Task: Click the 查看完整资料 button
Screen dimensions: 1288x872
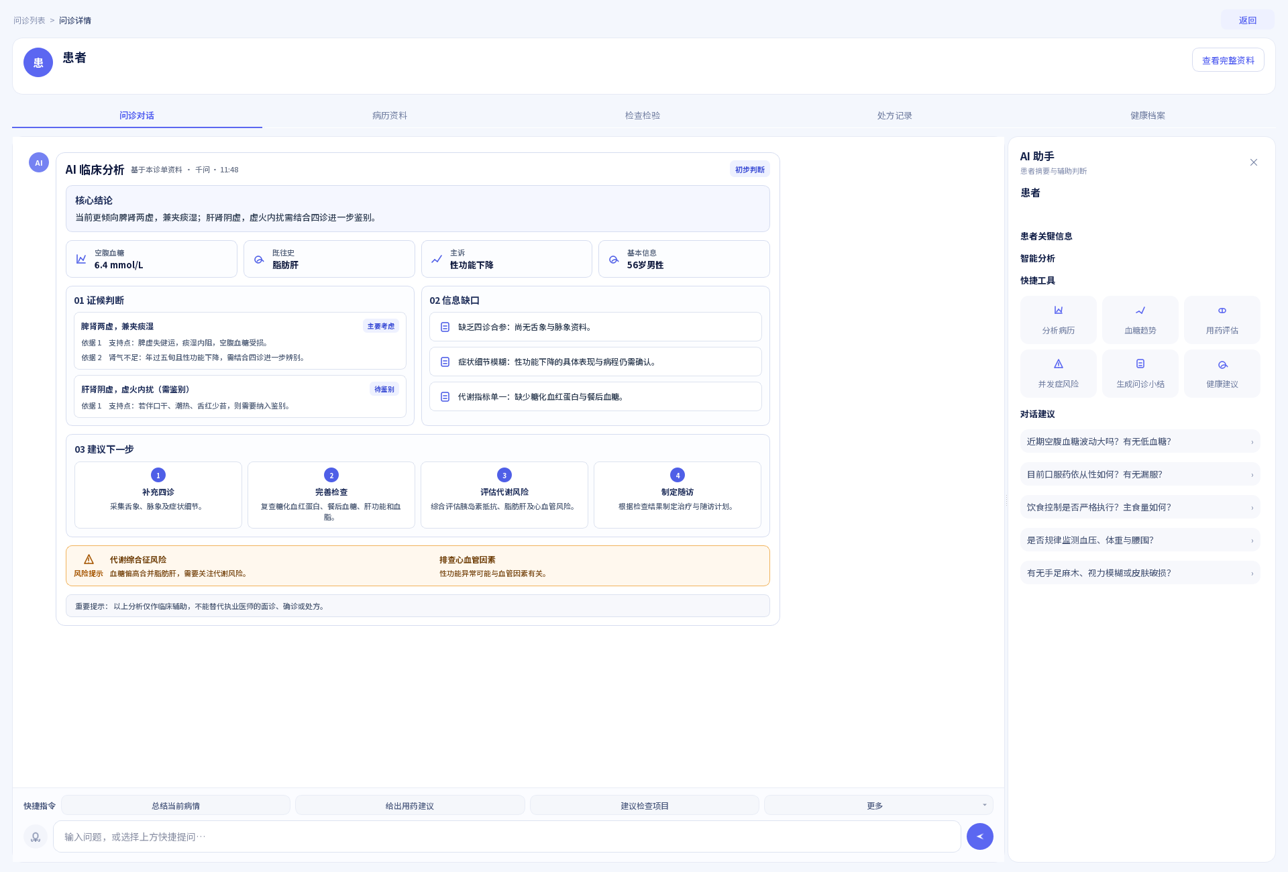Action: [x=1228, y=60]
